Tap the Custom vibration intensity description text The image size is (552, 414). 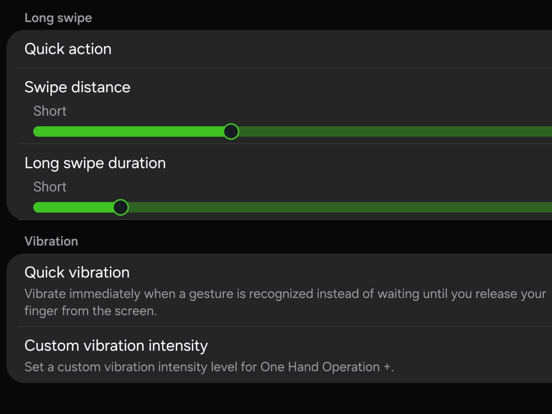pos(209,367)
